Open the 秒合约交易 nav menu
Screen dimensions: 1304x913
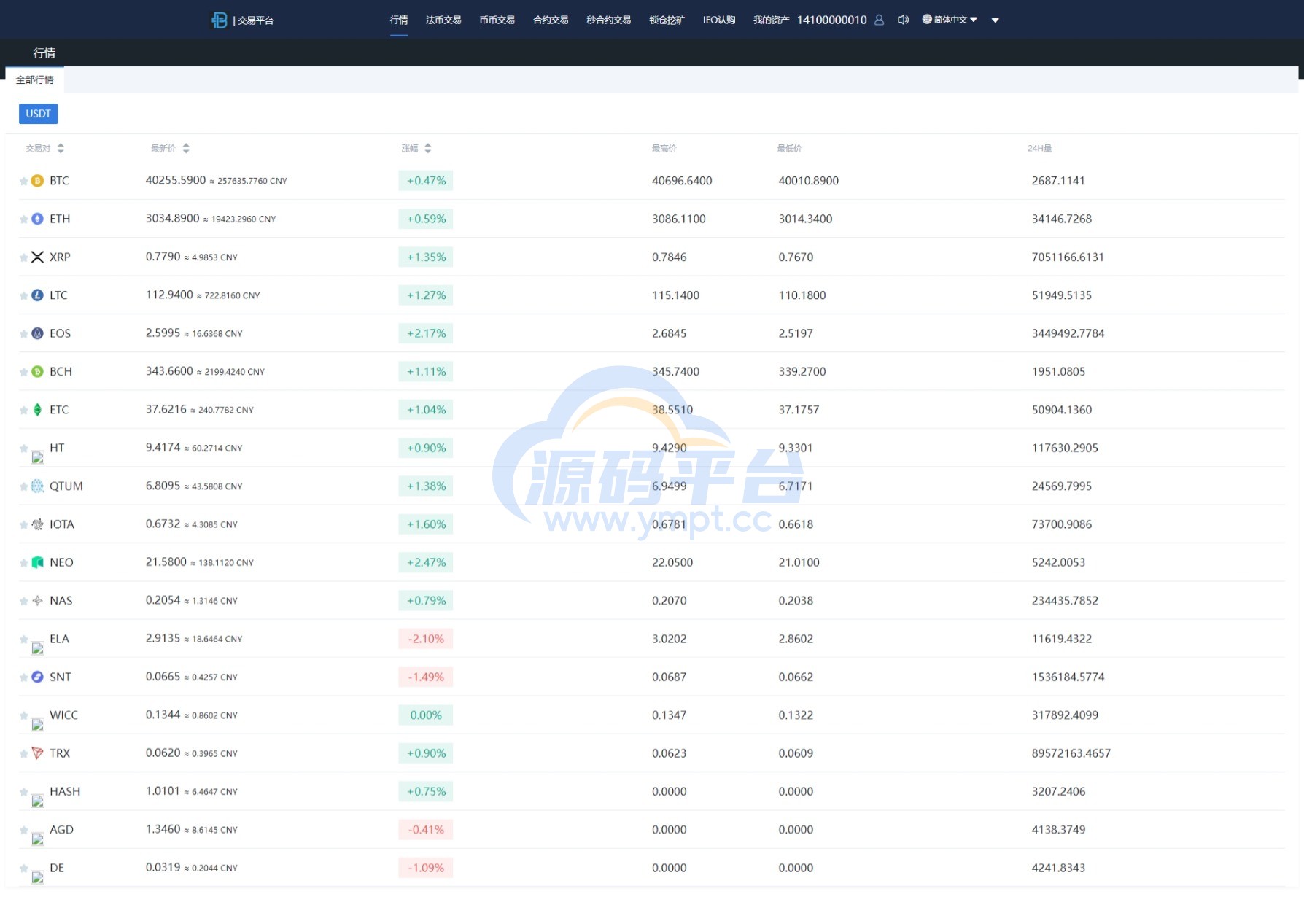[x=609, y=20]
